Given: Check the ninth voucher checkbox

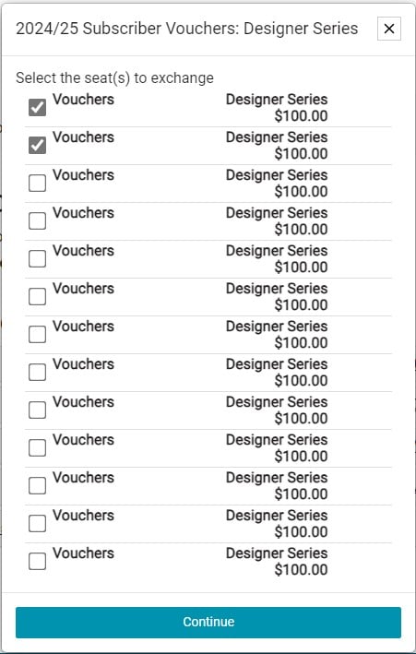Looking at the screenshot, I should tap(37, 410).
